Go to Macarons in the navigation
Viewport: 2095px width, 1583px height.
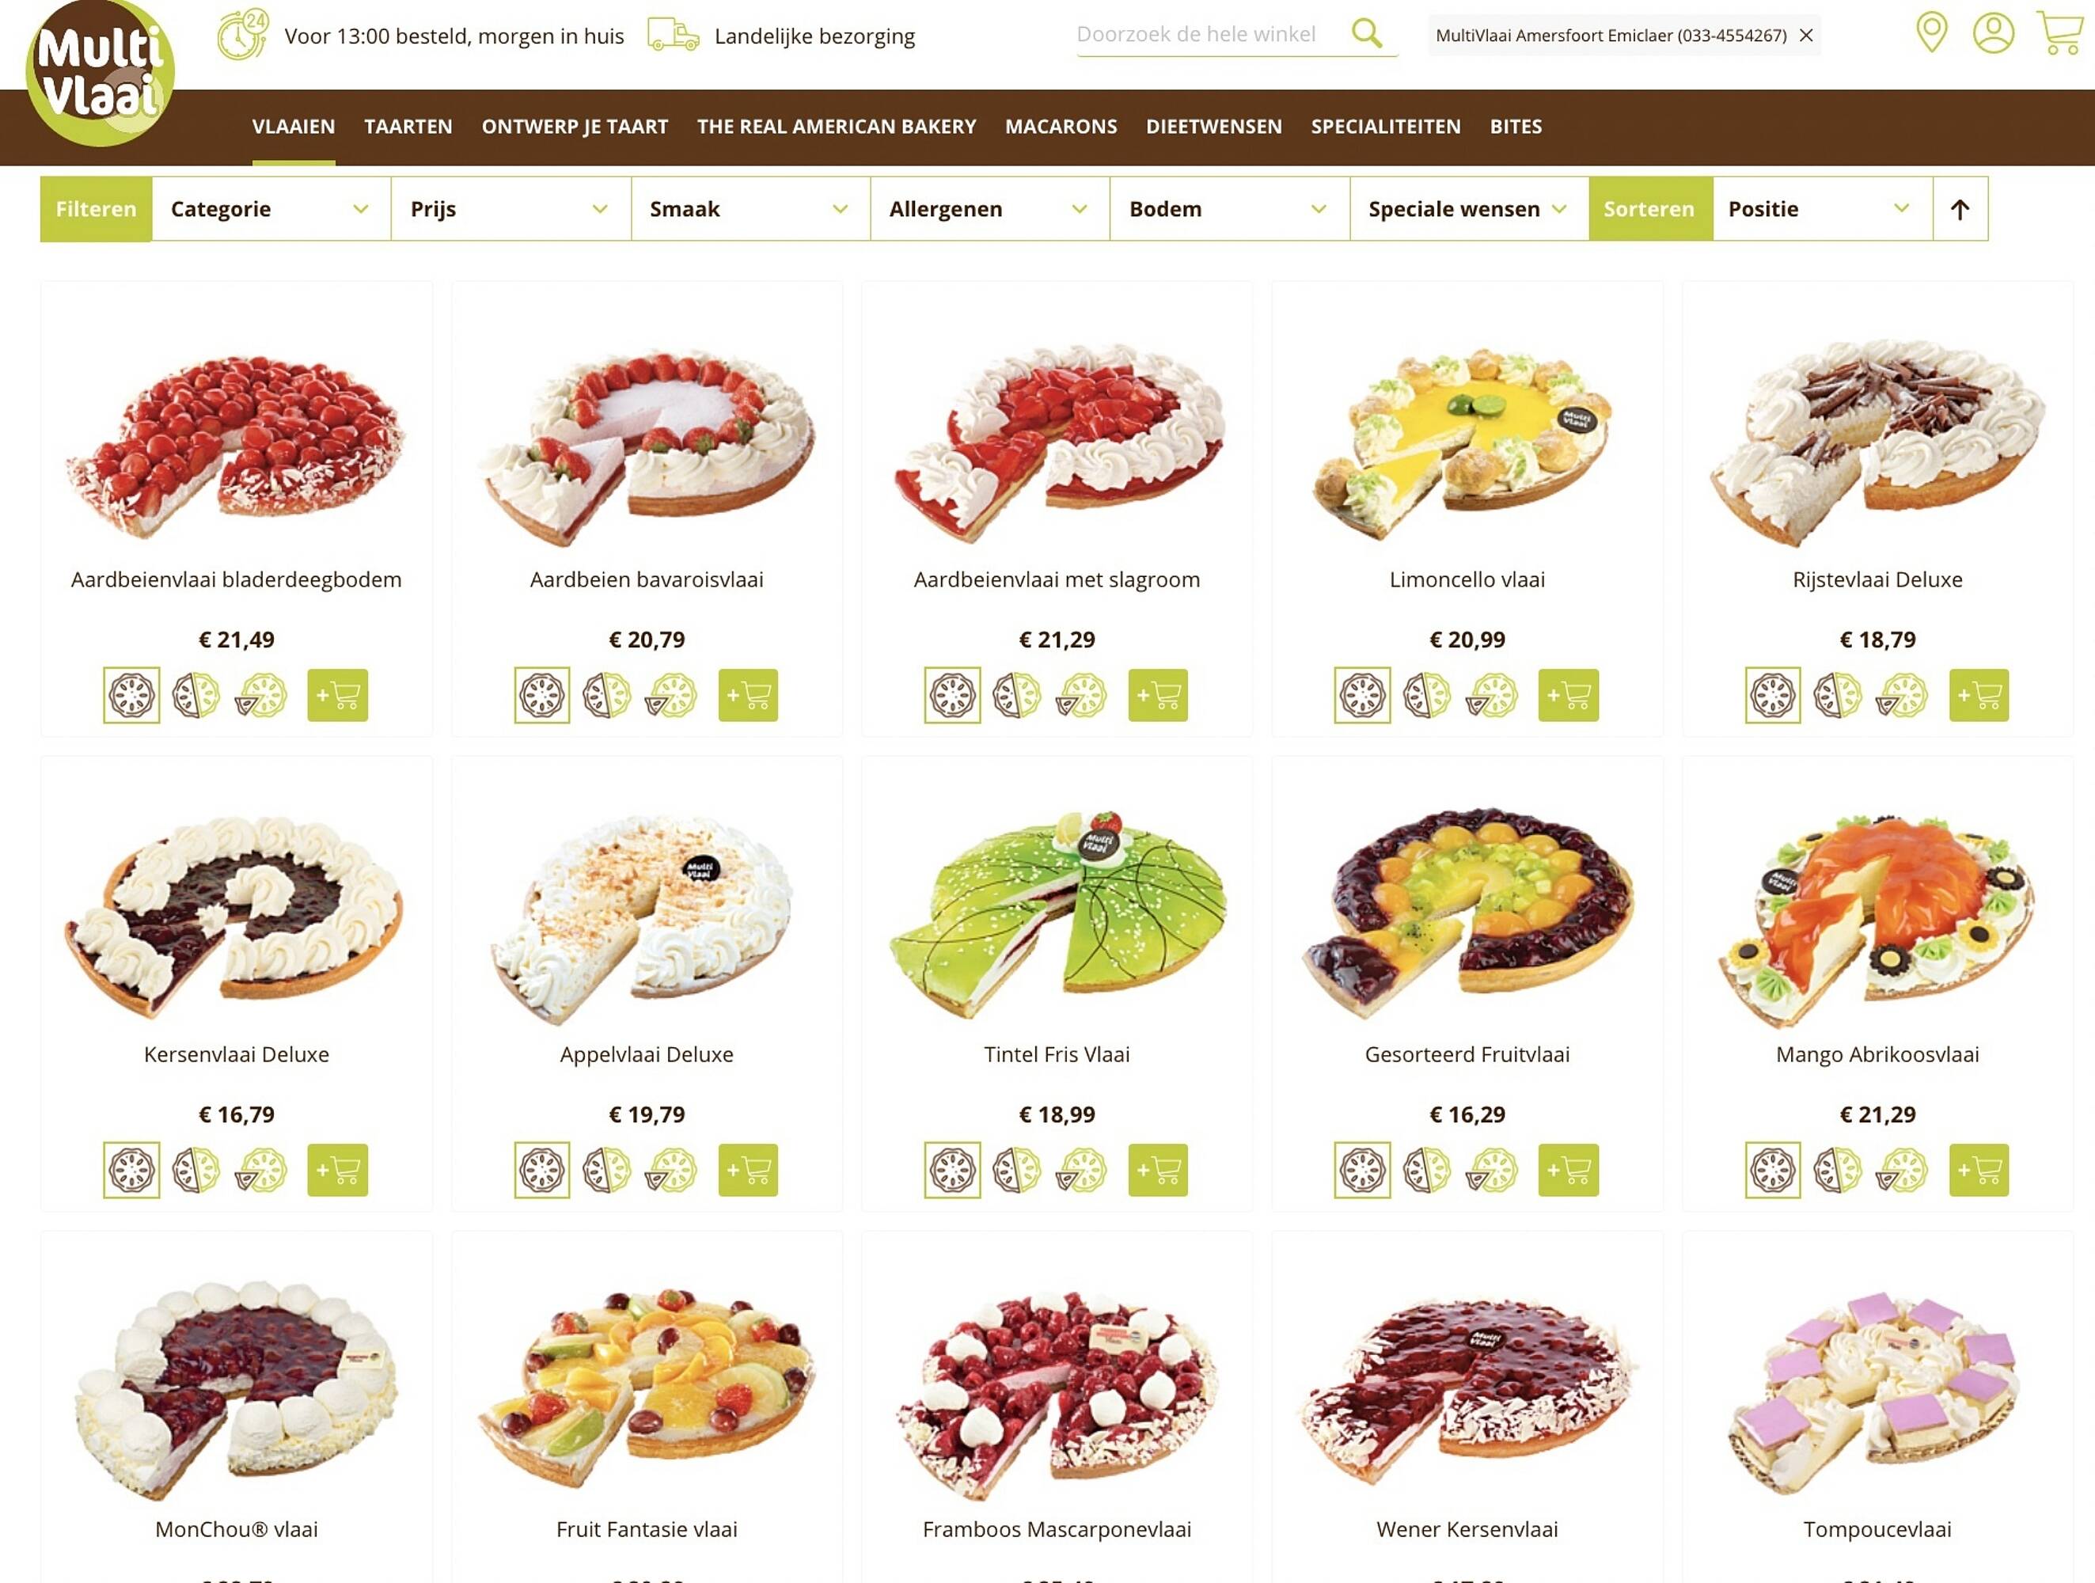[x=1061, y=127]
